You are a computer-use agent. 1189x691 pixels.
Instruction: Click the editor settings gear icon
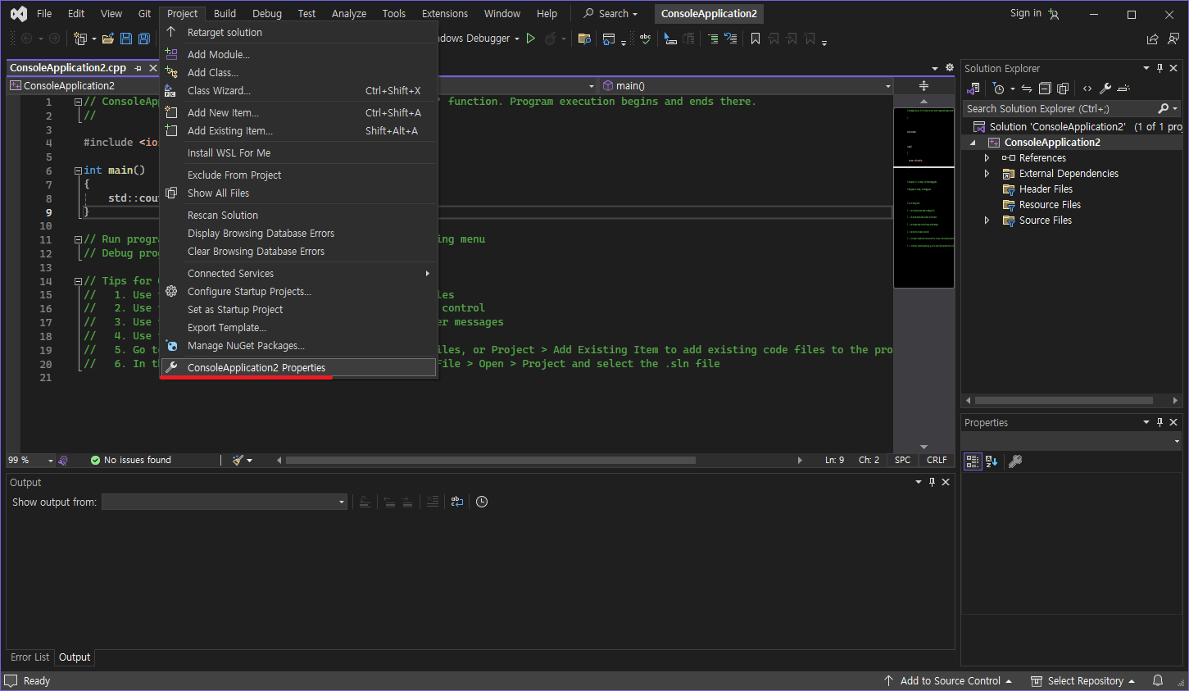[950, 68]
